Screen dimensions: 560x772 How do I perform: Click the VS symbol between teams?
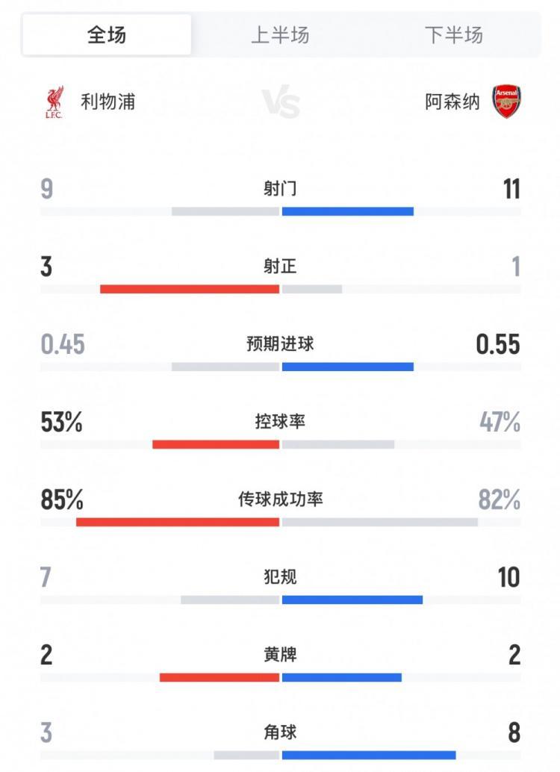coord(279,100)
